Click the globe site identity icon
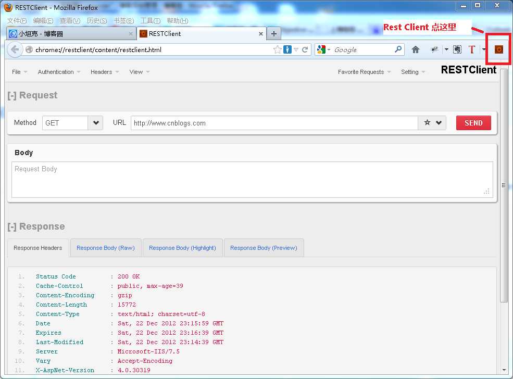Screen dimensions: 513x379 (x=29, y=49)
